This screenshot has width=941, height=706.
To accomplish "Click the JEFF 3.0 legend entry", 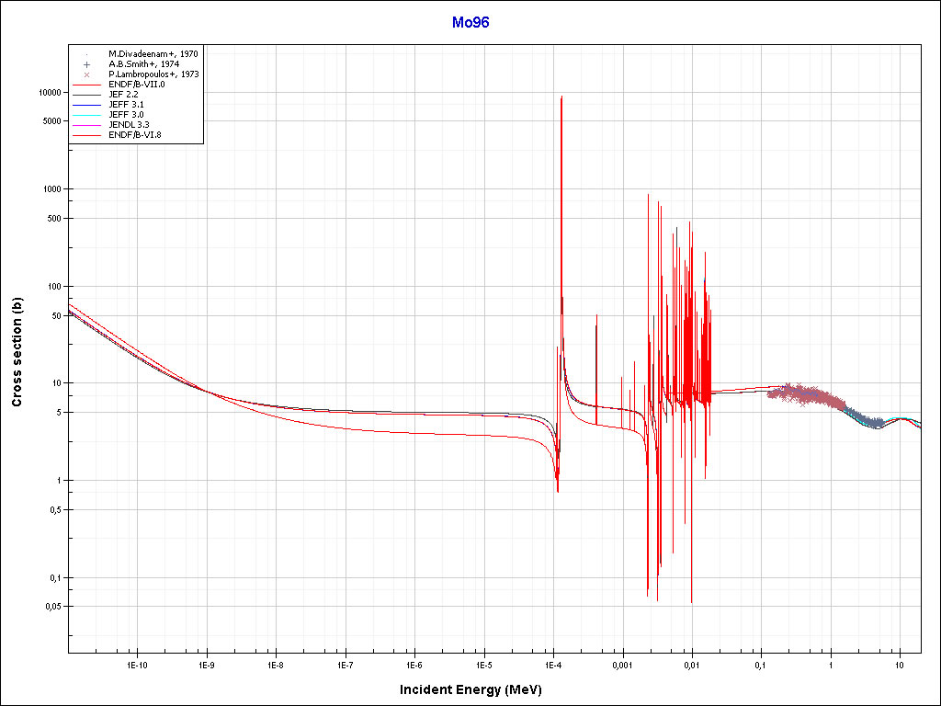I will click(x=126, y=115).
